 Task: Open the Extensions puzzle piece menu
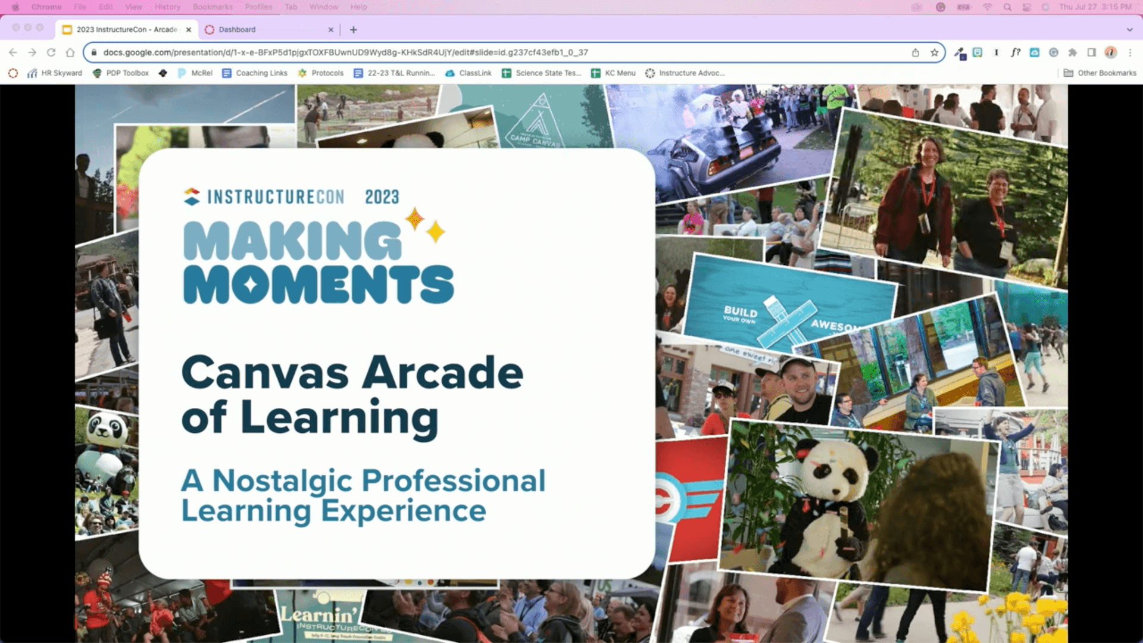tap(1072, 52)
